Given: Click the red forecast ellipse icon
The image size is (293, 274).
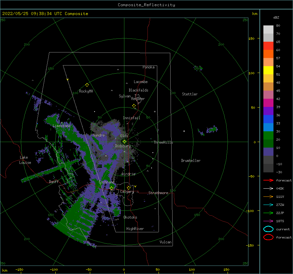Looking at the screenshot, I should (268, 237).
